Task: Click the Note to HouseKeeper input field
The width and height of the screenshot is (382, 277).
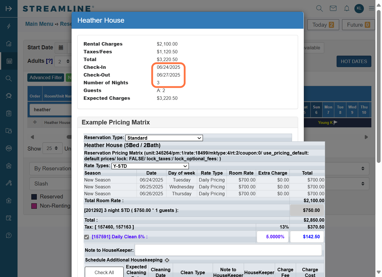Action: [x=228, y=250]
